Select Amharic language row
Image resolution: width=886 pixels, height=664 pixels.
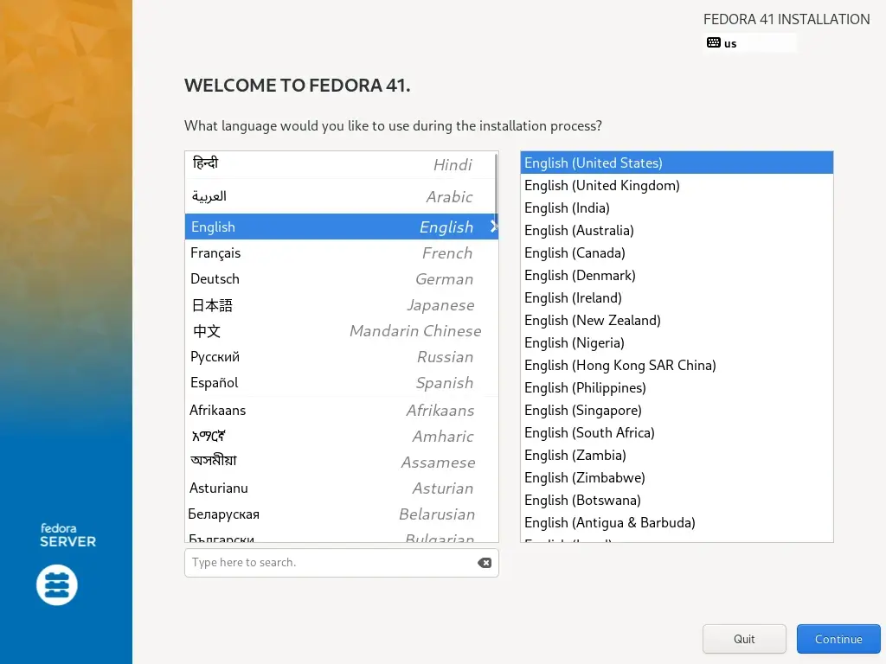pos(341,437)
